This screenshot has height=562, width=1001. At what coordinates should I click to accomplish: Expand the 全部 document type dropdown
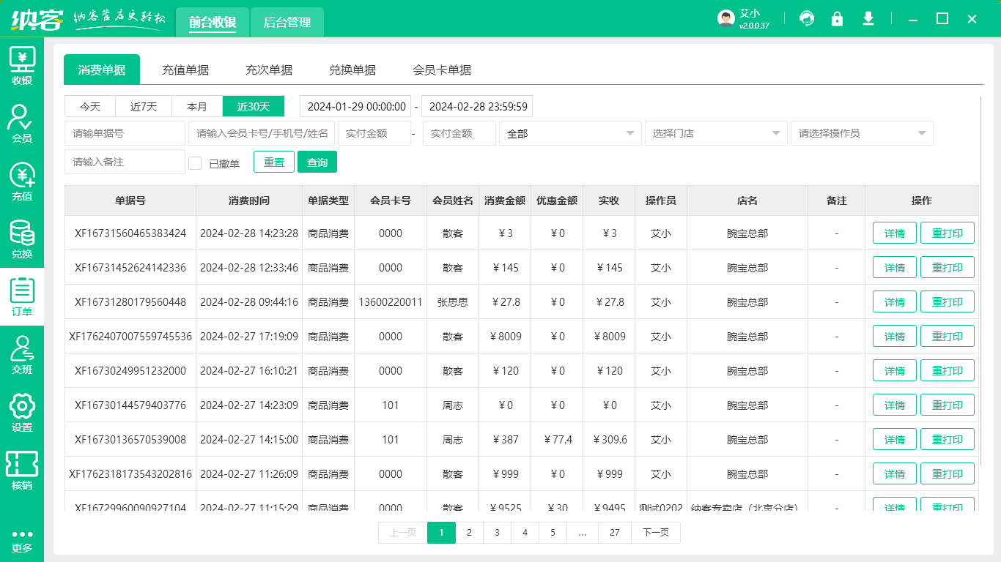pyautogui.click(x=569, y=133)
